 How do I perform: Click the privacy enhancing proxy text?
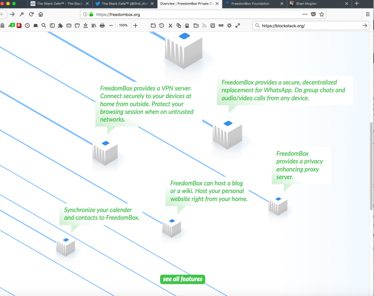click(300, 165)
